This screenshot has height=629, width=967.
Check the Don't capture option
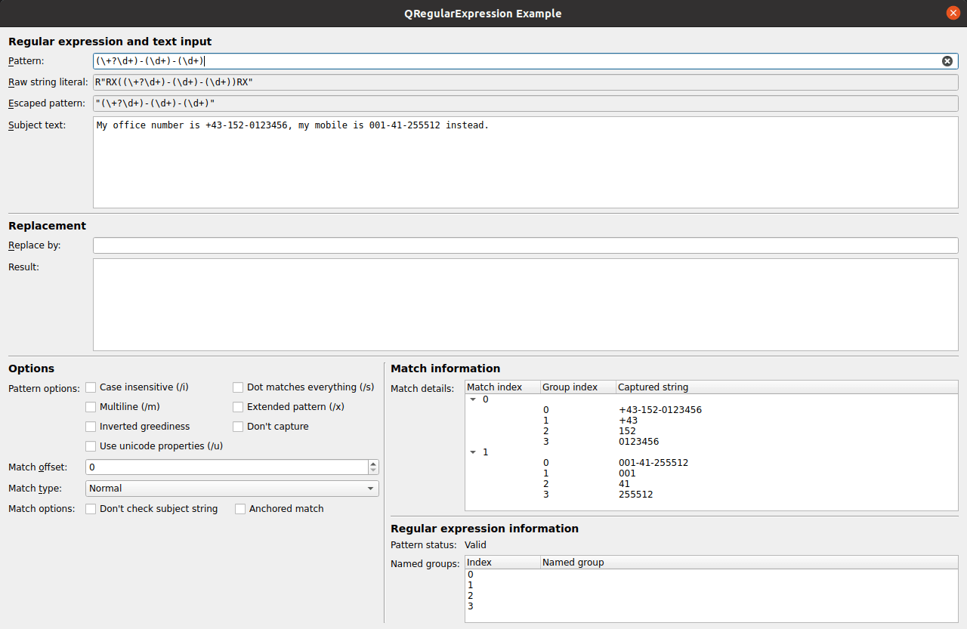pyautogui.click(x=239, y=427)
